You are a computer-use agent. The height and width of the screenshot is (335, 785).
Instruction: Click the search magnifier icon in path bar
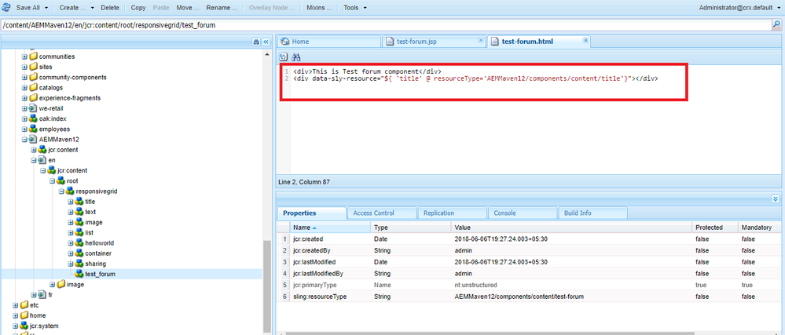[x=776, y=24]
